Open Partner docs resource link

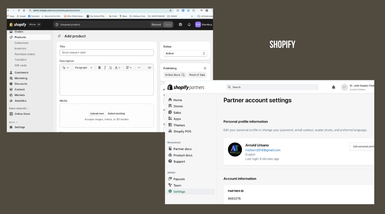180,149
